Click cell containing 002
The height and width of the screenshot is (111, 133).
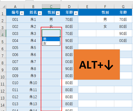pos(15,26)
